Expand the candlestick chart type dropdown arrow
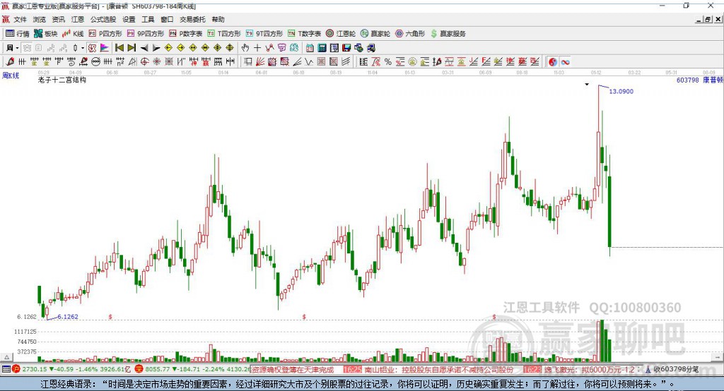Screen dimensions: 724x391 click(x=83, y=48)
